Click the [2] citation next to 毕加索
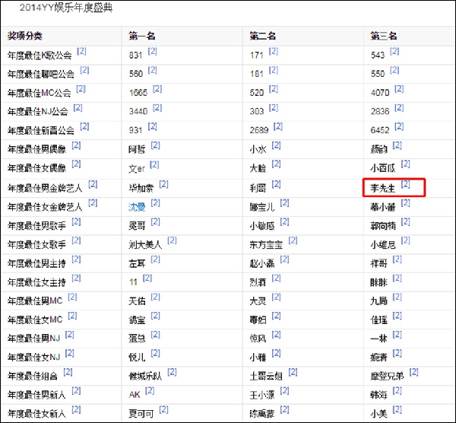 (163, 184)
